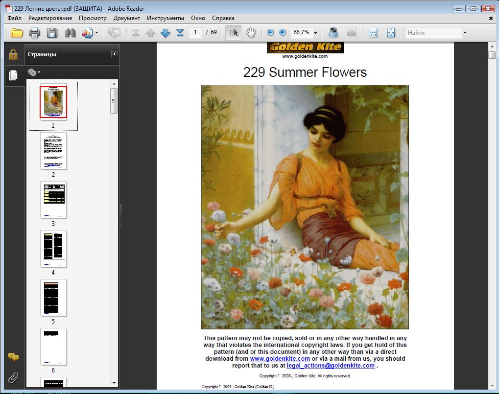Save a copy with floppy disk icon

52,33
